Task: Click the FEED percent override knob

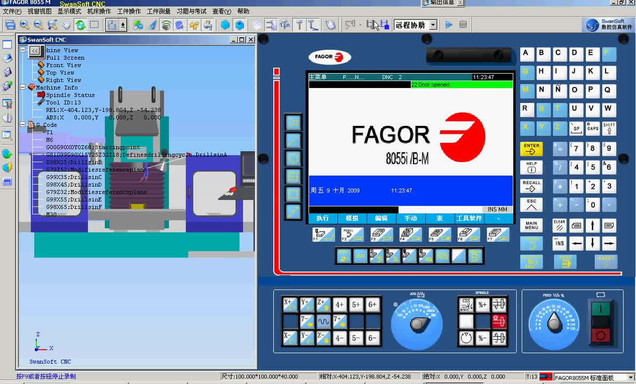Action: point(554,323)
